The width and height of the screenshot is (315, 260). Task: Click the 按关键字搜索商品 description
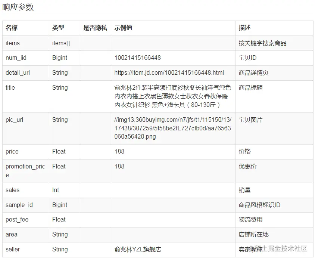262,43
